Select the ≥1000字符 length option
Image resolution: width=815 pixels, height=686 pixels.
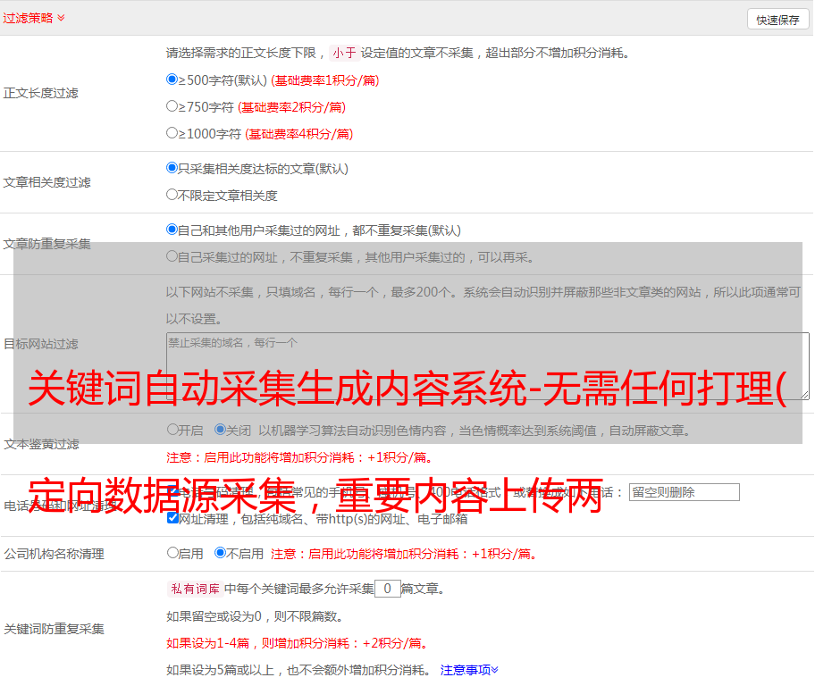[172, 133]
